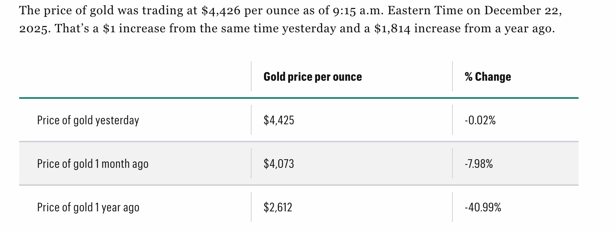Select the "Price of gold yesterday" row label
The image size is (615, 232).
pyautogui.click(x=88, y=120)
